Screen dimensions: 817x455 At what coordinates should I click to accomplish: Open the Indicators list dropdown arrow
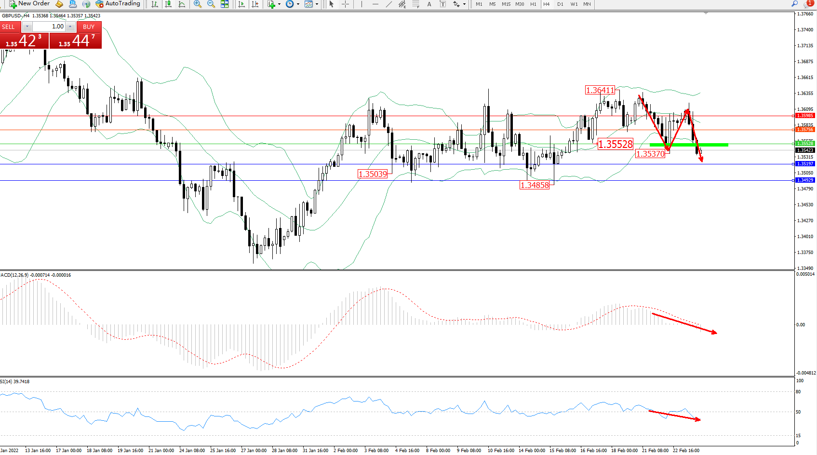point(279,4)
